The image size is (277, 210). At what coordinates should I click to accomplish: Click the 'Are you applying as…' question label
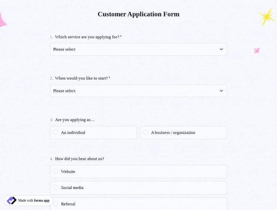point(75,120)
